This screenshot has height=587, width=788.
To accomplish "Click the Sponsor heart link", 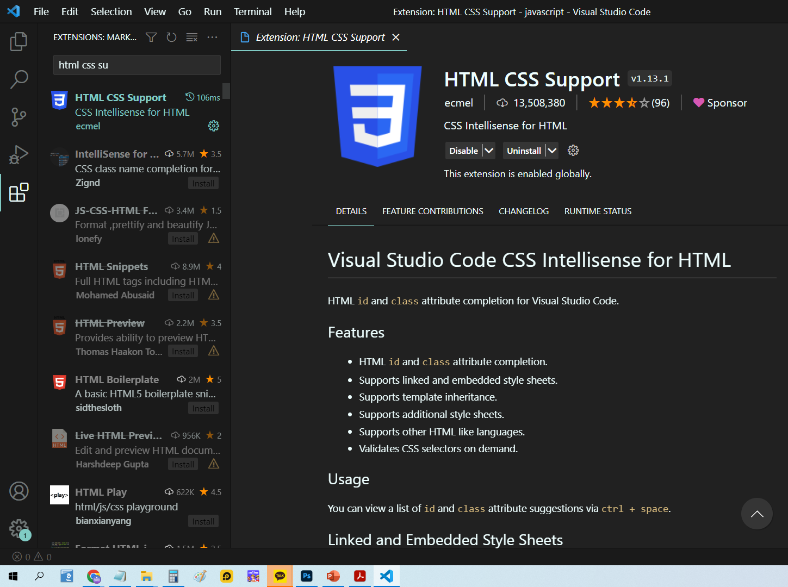I will pos(720,103).
